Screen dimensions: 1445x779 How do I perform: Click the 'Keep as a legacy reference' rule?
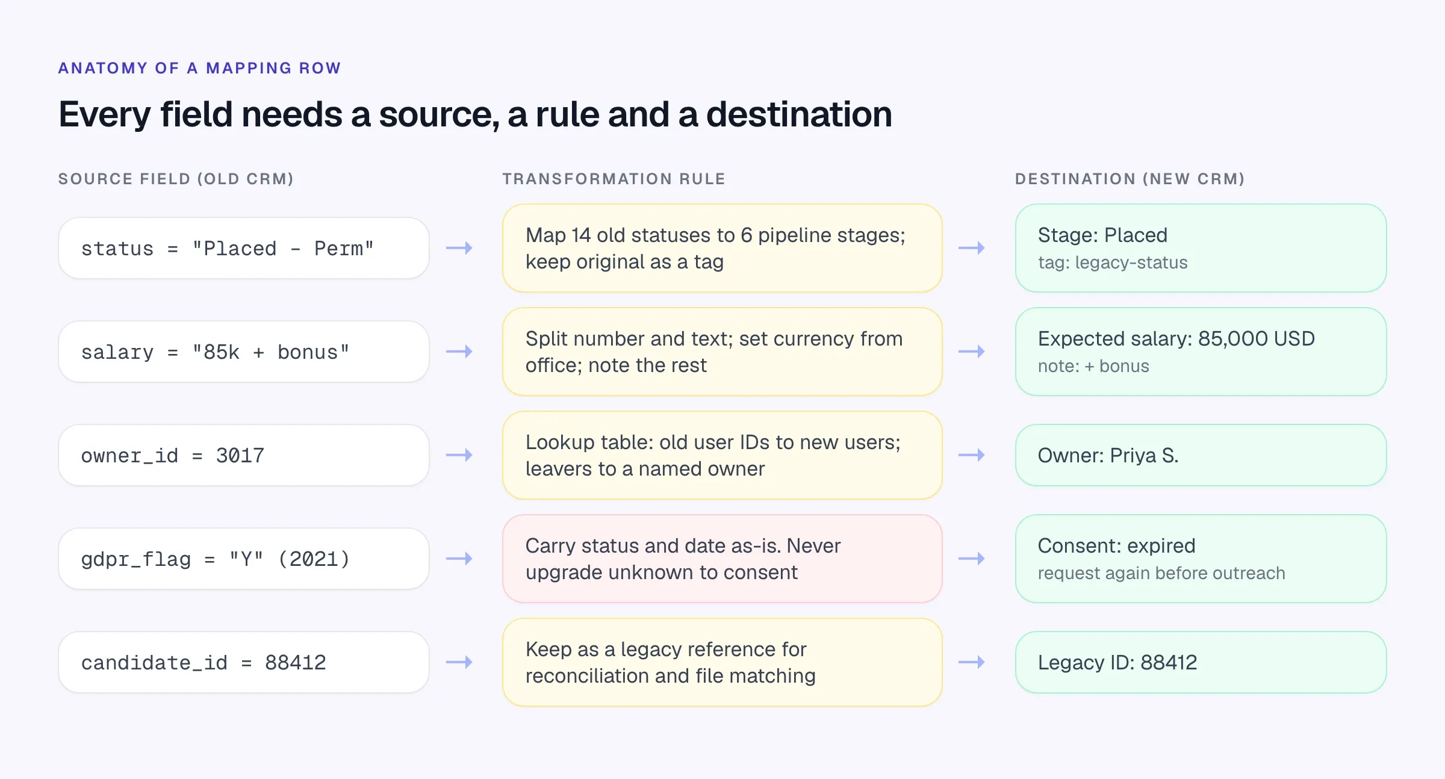pyautogui.click(x=722, y=662)
